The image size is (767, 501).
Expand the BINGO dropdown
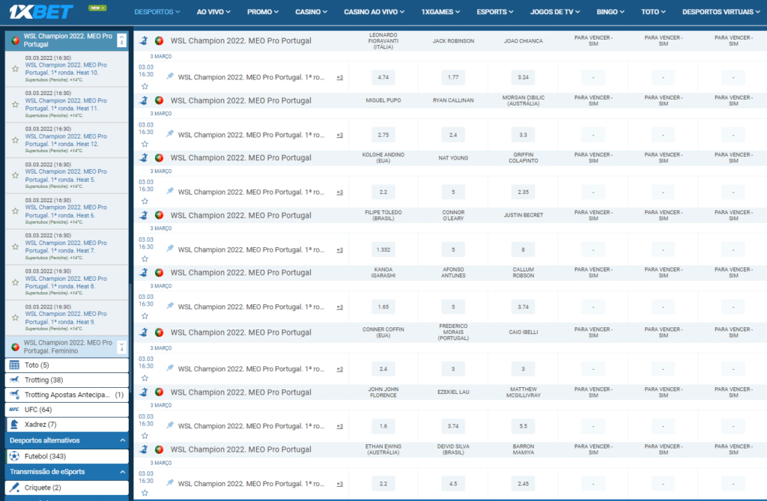coord(610,12)
